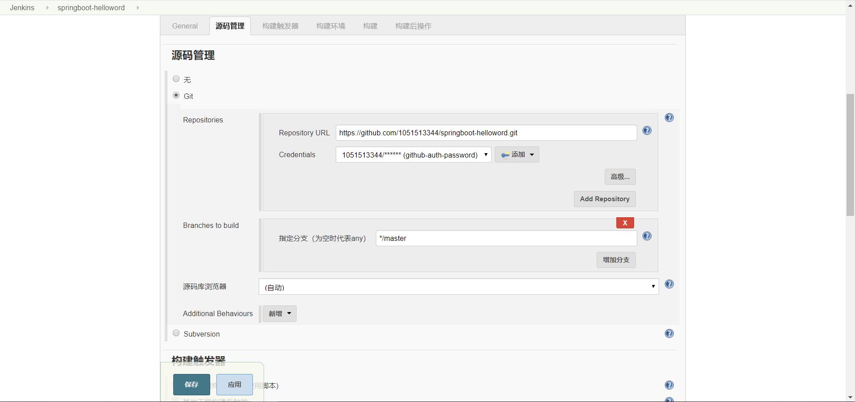Focus branch specifier */master field
Image resolution: width=855 pixels, height=402 pixels.
506,238
